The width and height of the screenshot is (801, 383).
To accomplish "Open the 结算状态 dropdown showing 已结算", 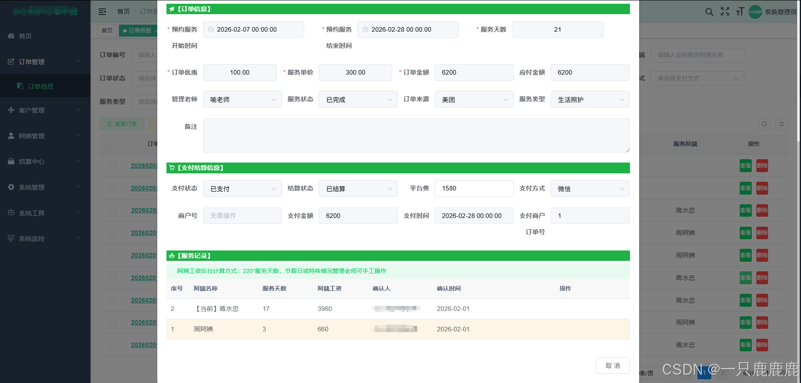I will coord(358,189).
